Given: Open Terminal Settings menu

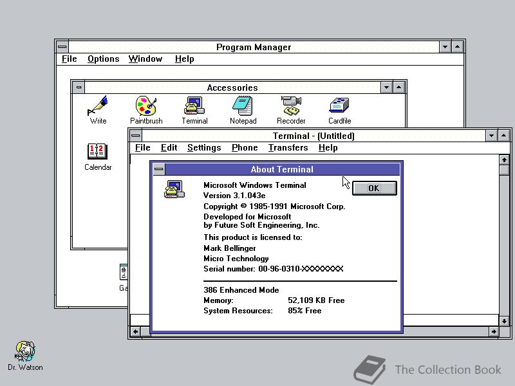Looking at the screenshot, I should 204,148.
